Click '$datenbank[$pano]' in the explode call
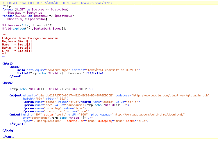Image resolution: width=218 pixels, height=143 pixels. point(48,29)
